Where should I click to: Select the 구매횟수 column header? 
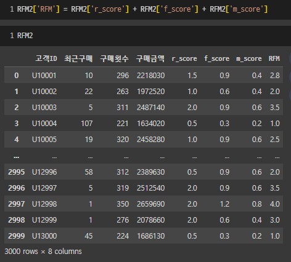tap(115, 58)
